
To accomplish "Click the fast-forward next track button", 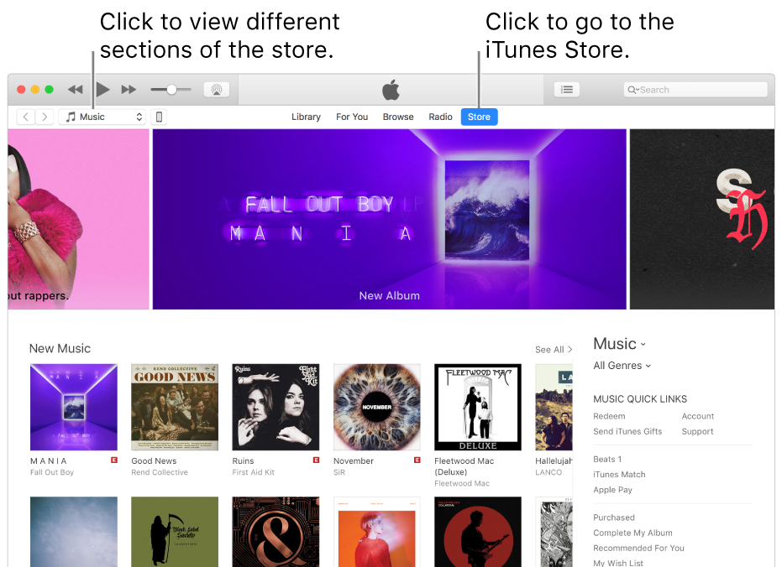I will click(129, 90).
